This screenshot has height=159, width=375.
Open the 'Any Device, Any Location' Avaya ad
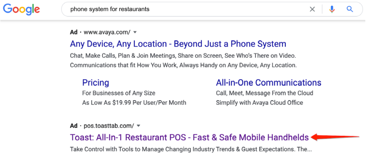pos(178,44)
